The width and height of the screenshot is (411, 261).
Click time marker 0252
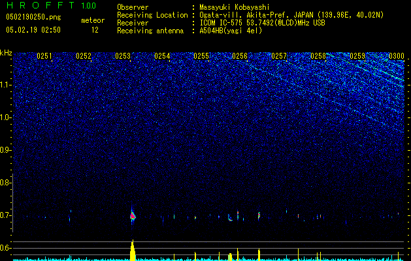point(84,56)
